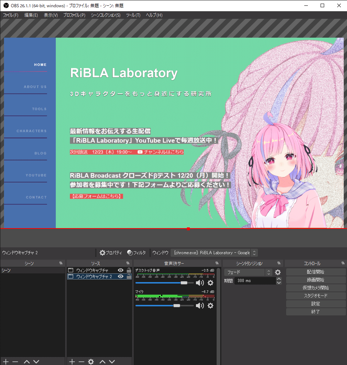This screenshot has width=347, height=365.
Task: Start streaming with the 配信開始 button
Action: [x=315, y=272]
